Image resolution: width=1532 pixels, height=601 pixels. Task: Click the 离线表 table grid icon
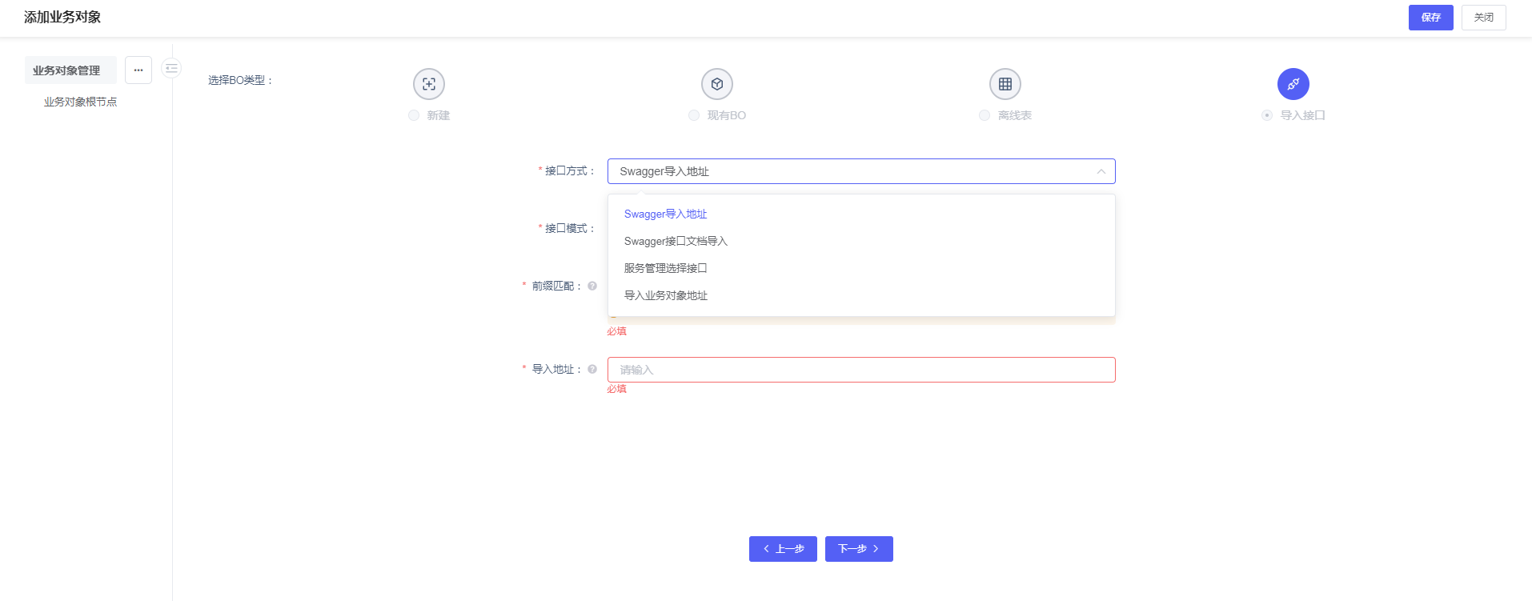coord(1005,84)
